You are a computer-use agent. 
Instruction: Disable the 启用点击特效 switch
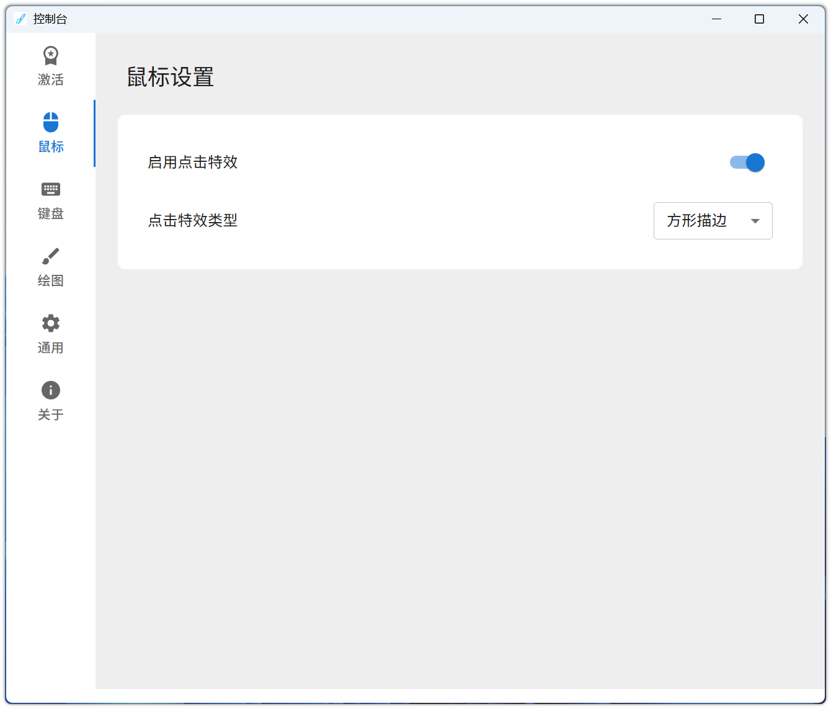coord(747,163)
